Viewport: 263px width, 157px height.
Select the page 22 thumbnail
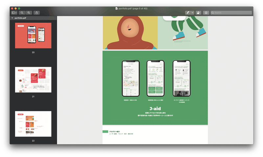pyautogui.click(x=33, y=124)
